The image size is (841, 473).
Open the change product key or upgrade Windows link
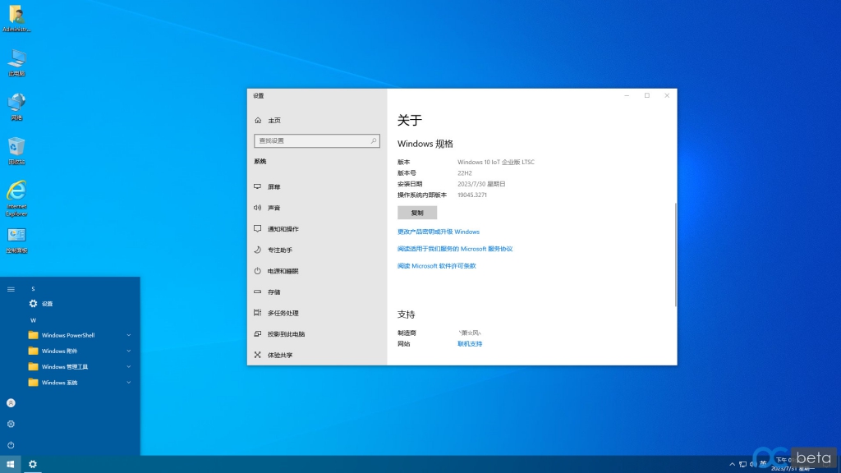pos(439,232)
